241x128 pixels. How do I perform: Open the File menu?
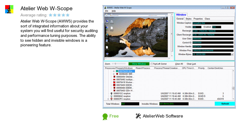(x=106, y=11)
